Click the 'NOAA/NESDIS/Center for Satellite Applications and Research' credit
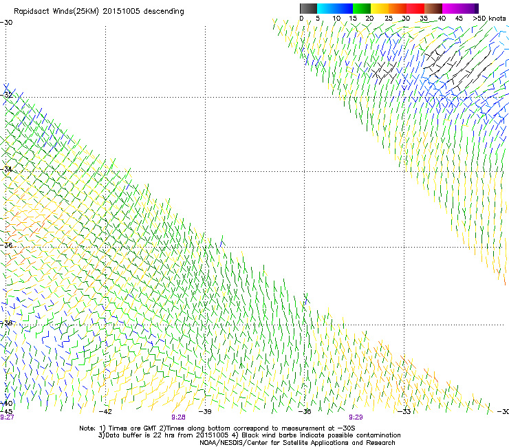This screenshot has width=509, height=447. coord(297,443)
